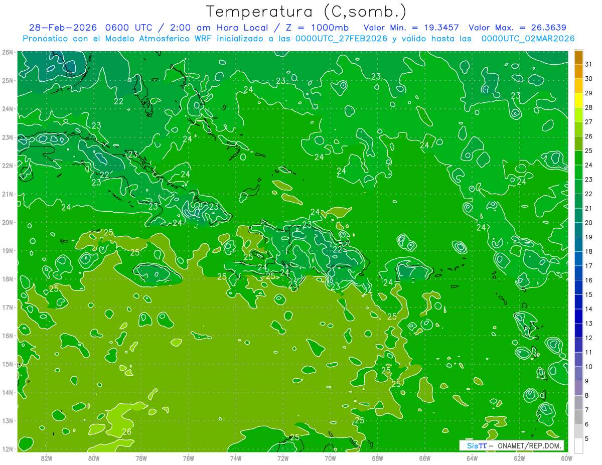The width and height of the screenshot is (602, 465).
Task: Click the 12N latitude axis label
Action: [7, 449]
